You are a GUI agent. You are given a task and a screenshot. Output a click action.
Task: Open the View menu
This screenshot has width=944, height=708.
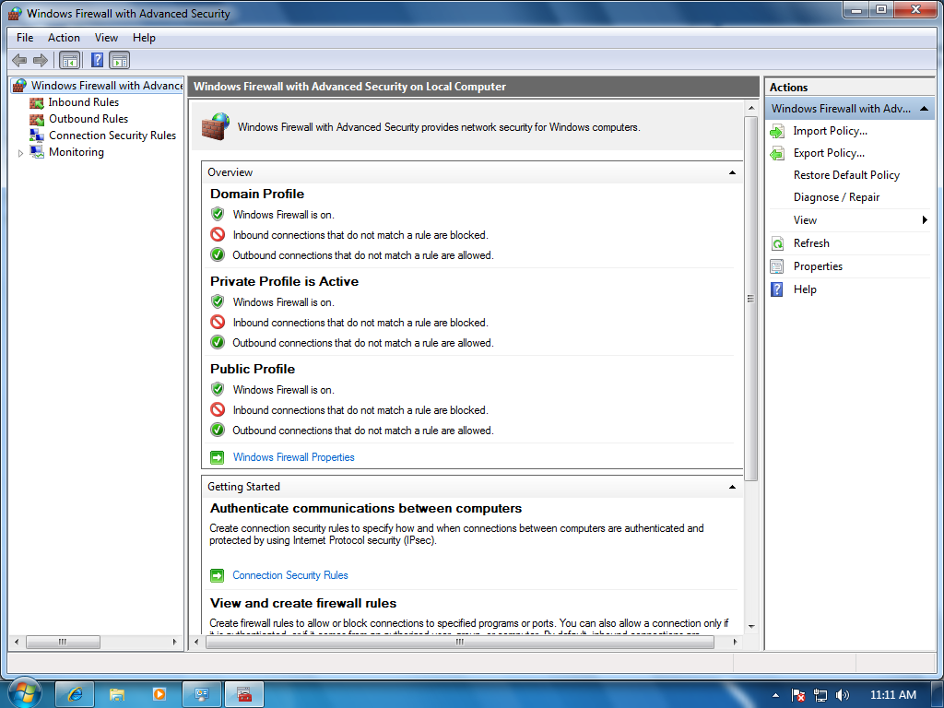[106, 37]
